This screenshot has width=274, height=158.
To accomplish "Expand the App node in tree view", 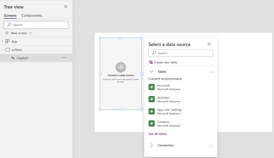I will [x=3, y=41].
